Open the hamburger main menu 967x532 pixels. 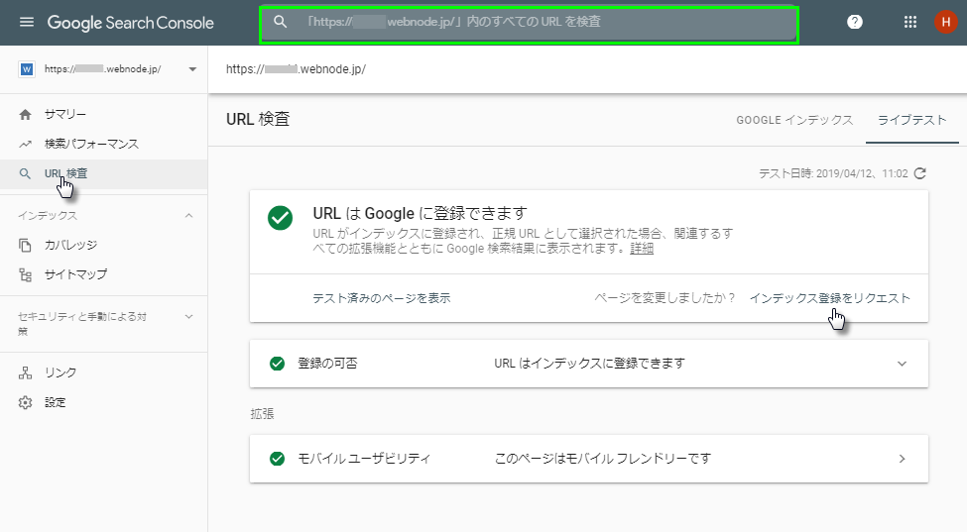27,22
